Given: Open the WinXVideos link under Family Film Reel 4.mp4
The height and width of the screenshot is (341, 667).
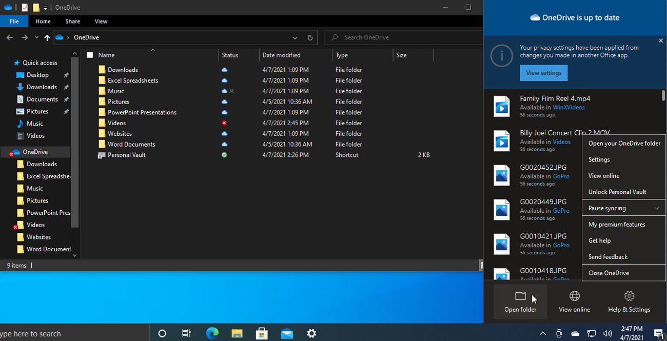Looking at the screenshot, I should 568,107.
